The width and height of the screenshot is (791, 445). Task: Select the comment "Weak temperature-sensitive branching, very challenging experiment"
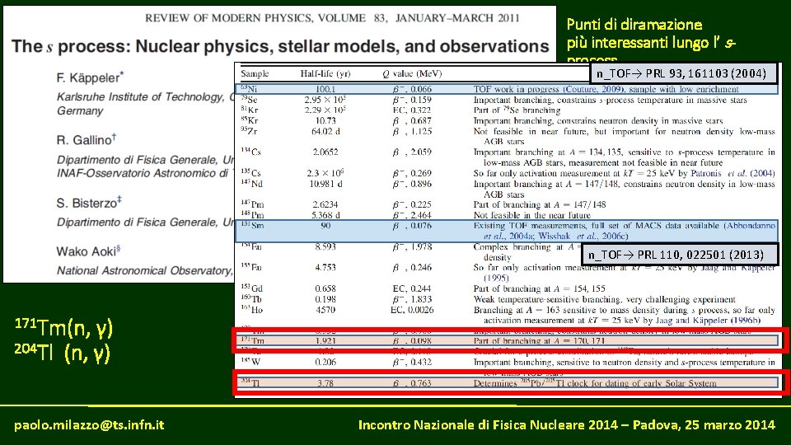(x=604, y=299)
